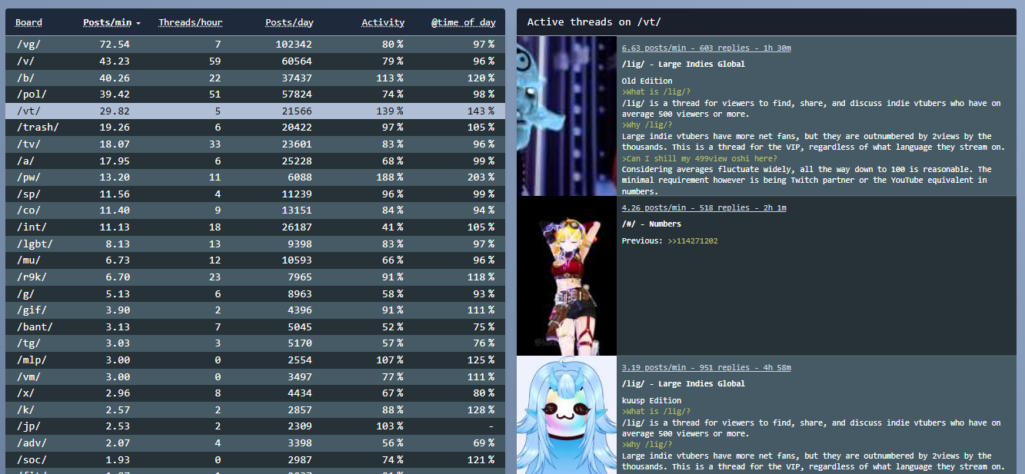Open the previous thread link >>114271202
Viewport: 1025px width, 474px height.
pos(693,241)
